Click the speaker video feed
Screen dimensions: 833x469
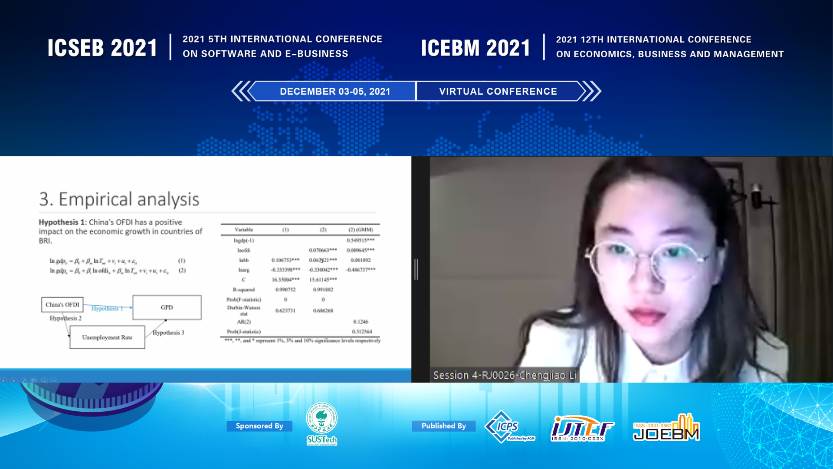(631, 269)
